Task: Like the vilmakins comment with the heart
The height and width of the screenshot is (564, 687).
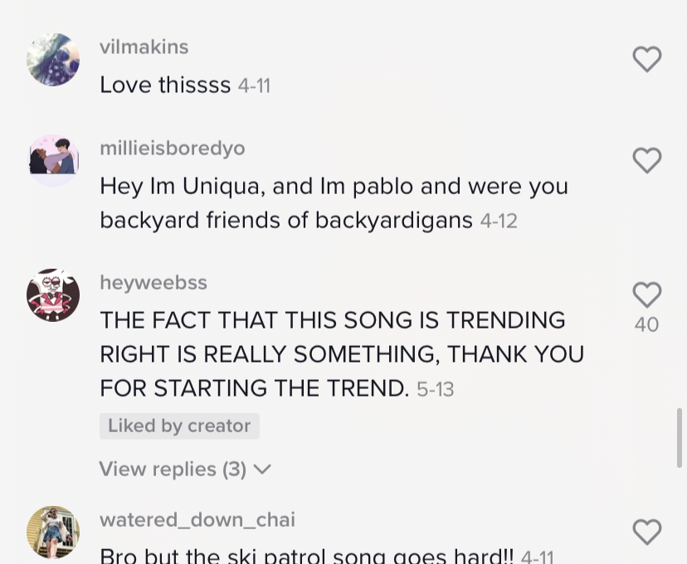Action: click(646, 59)
